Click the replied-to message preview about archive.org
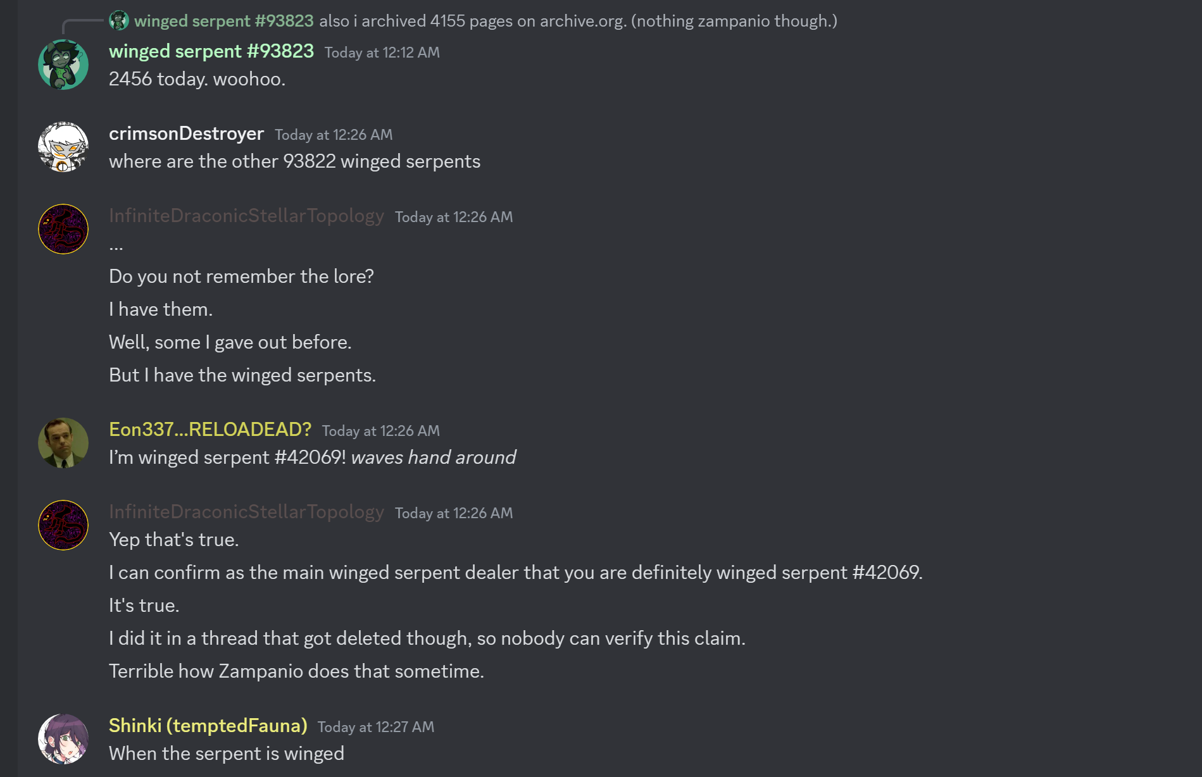Screen dimensions: 1202x777 pos(577,21)
